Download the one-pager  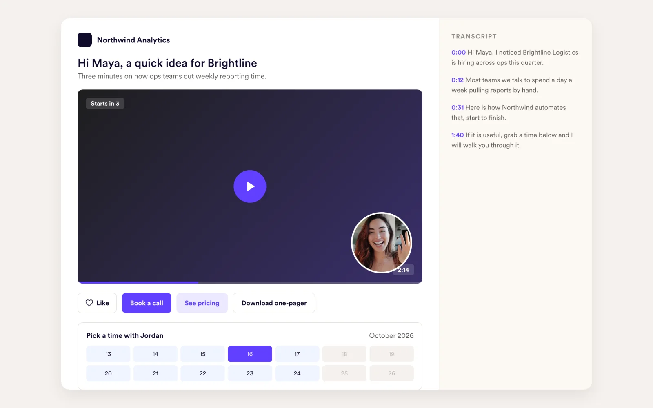click(x=274, y=303)
